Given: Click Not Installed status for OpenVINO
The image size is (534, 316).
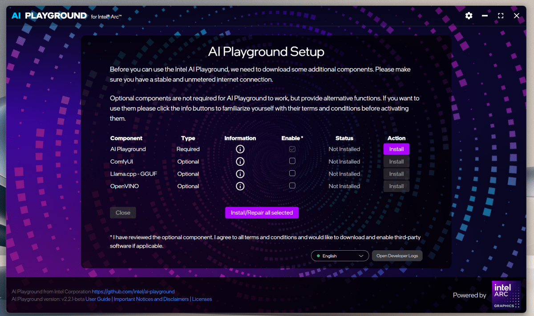Looking at the screenshot, I should pyautogui.click(x=344, y=186).
